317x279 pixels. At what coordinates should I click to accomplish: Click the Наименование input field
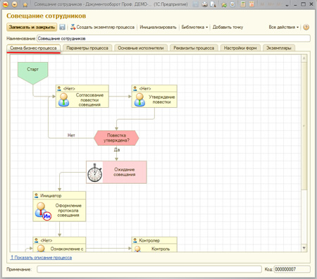(173, 39)
